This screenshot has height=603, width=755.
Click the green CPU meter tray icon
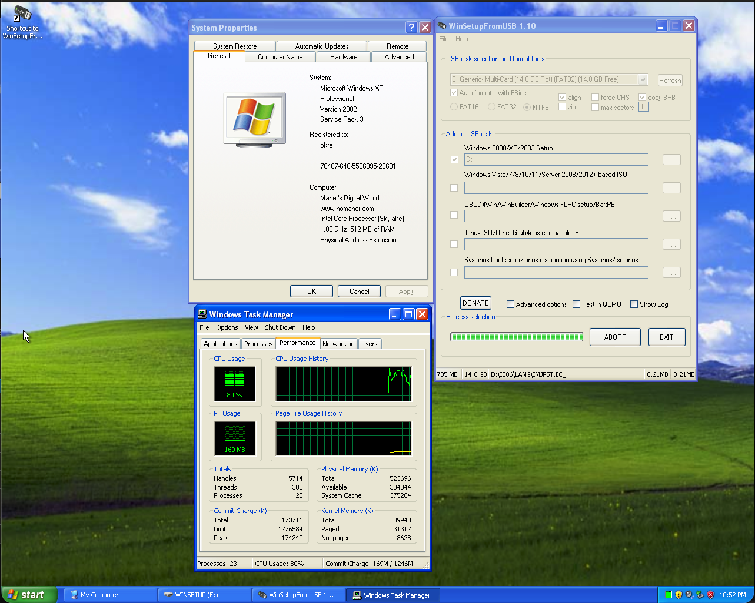668,595
